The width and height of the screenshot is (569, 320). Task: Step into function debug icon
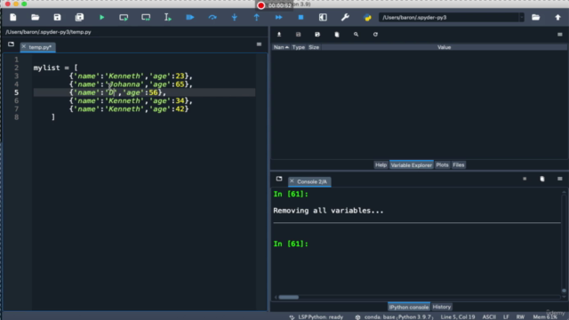pyautogui.click(x=235, y=17)
